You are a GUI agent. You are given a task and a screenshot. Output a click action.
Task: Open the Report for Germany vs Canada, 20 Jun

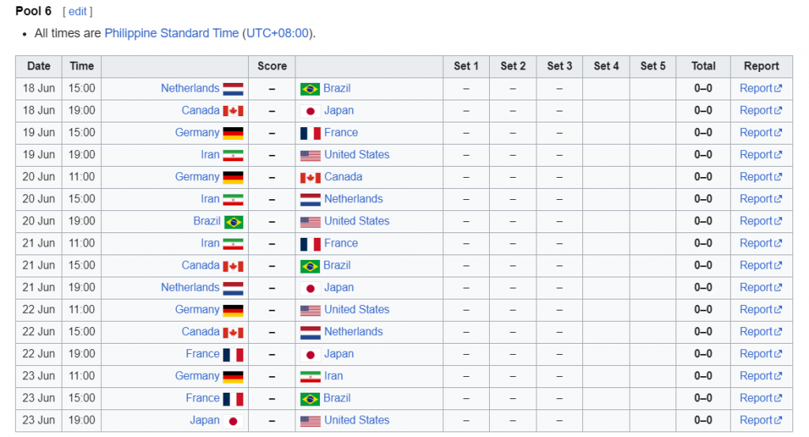[761, 177]
